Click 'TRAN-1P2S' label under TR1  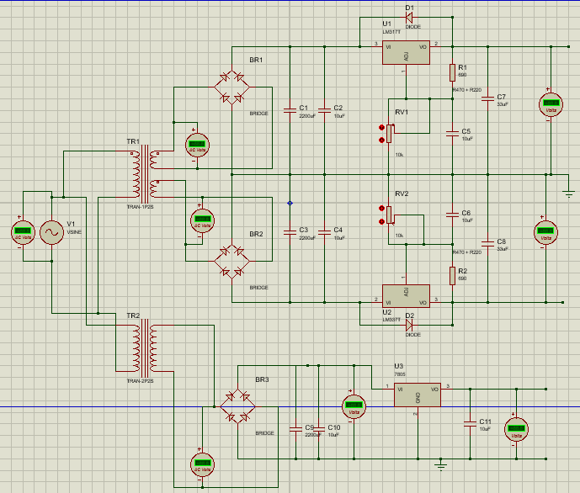point(140,207)
